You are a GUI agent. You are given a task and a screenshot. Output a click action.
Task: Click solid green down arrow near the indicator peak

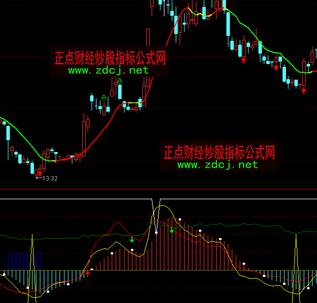171,230
